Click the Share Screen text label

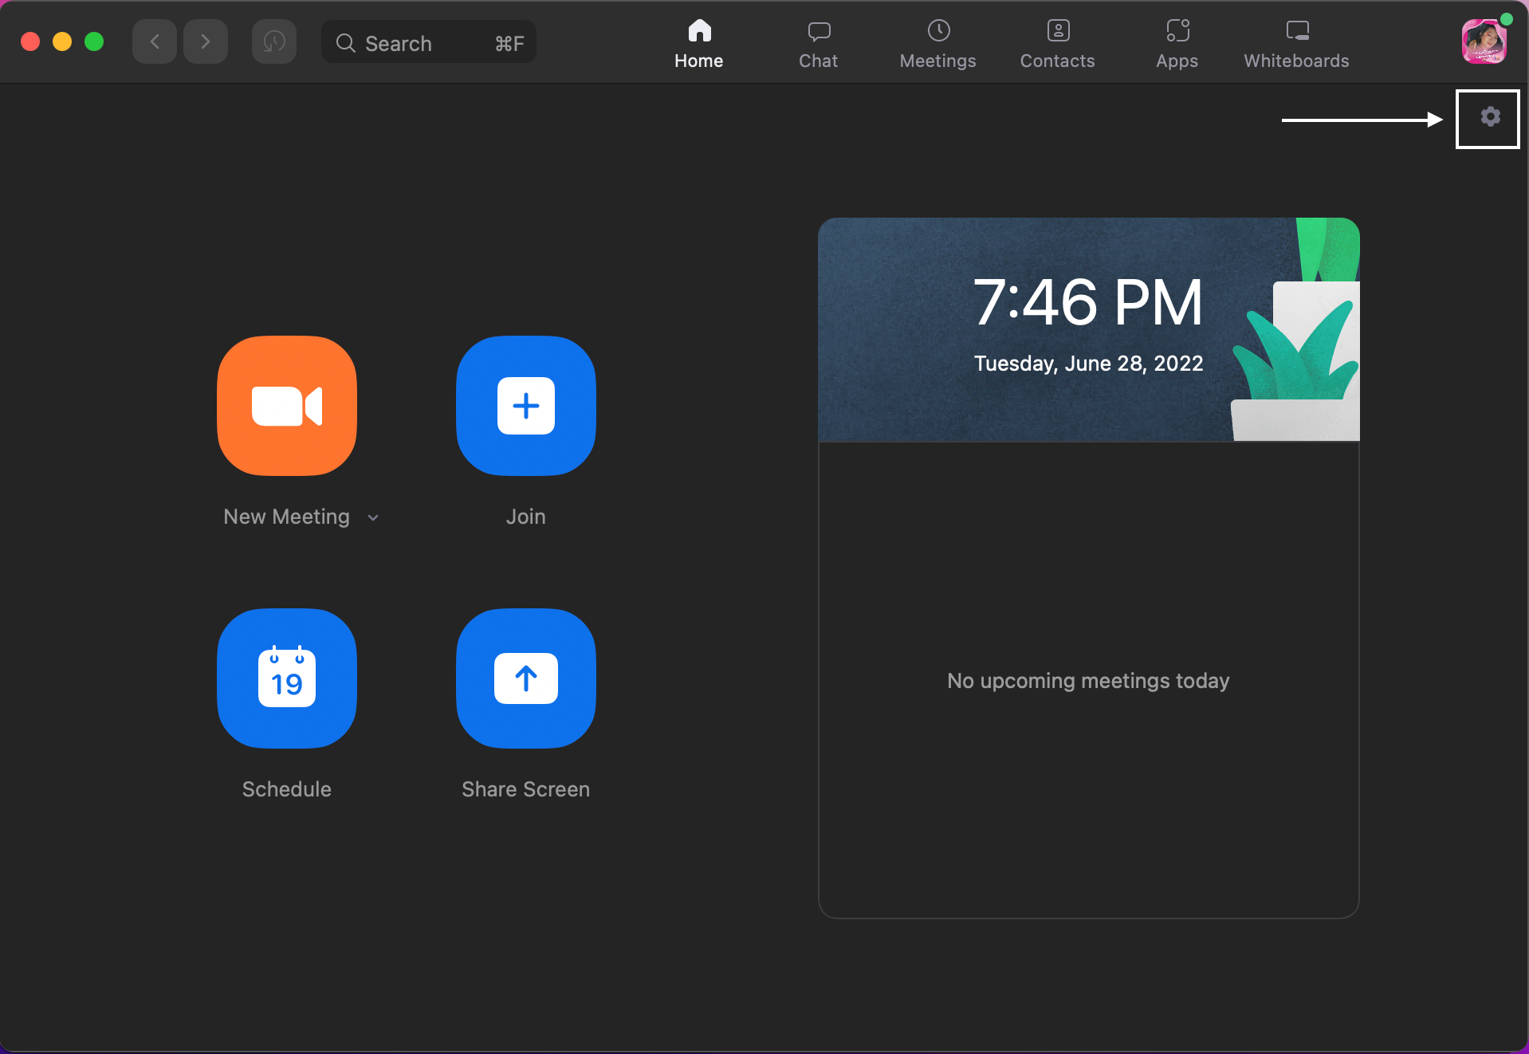(525, 789)
